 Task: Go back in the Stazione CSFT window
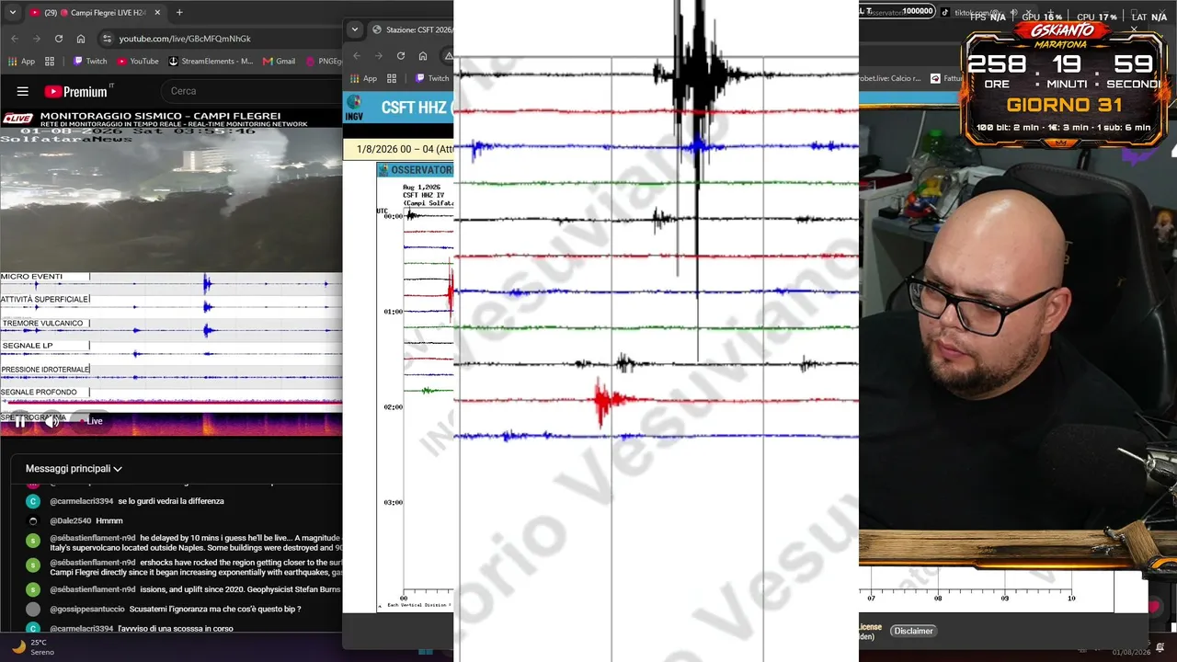pyautogui.click(x=357, y=55)
